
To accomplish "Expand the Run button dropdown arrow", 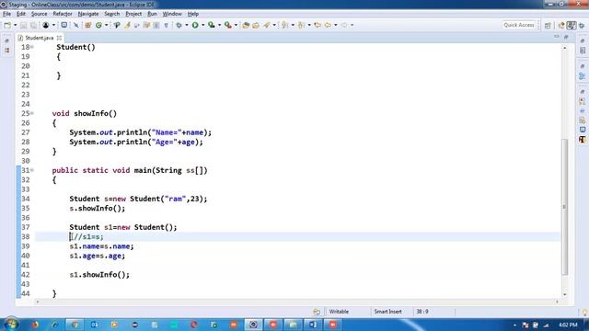I will point(202,25).
